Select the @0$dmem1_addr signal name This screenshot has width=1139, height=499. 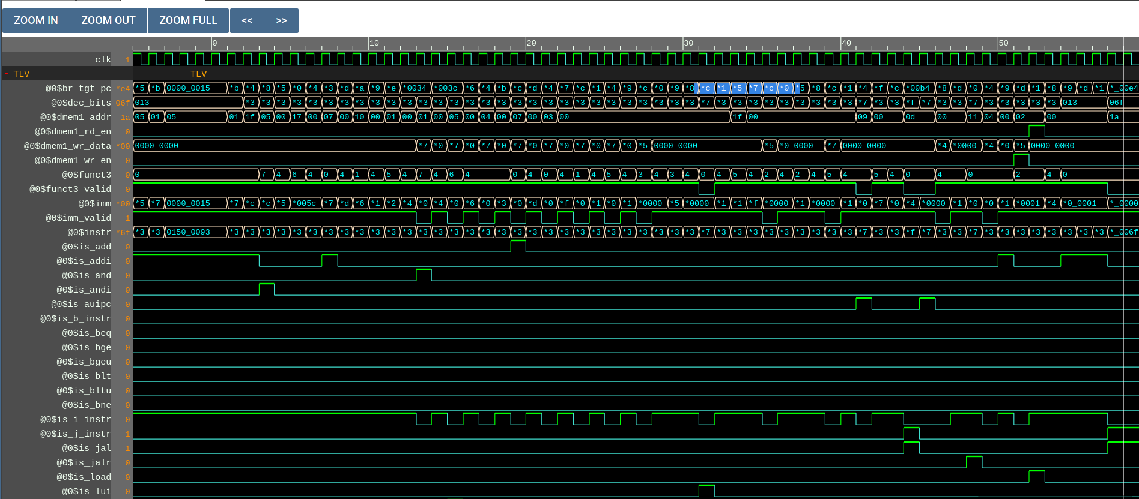coord(76,117)
